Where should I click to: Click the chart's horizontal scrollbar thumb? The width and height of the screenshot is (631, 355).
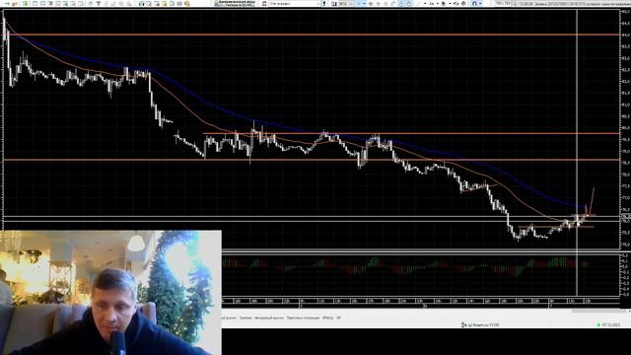pos(600,311)
